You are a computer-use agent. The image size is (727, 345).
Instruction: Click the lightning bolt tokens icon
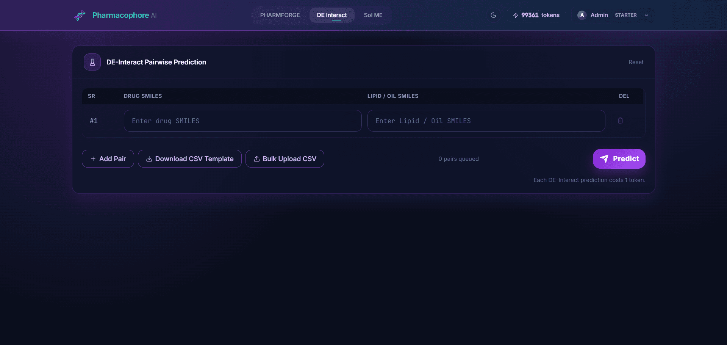[x=516, y=15]
